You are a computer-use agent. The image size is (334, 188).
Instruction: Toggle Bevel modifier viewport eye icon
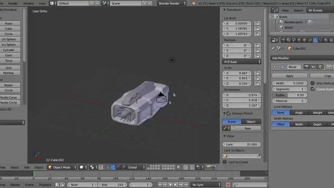pos(313,67)
